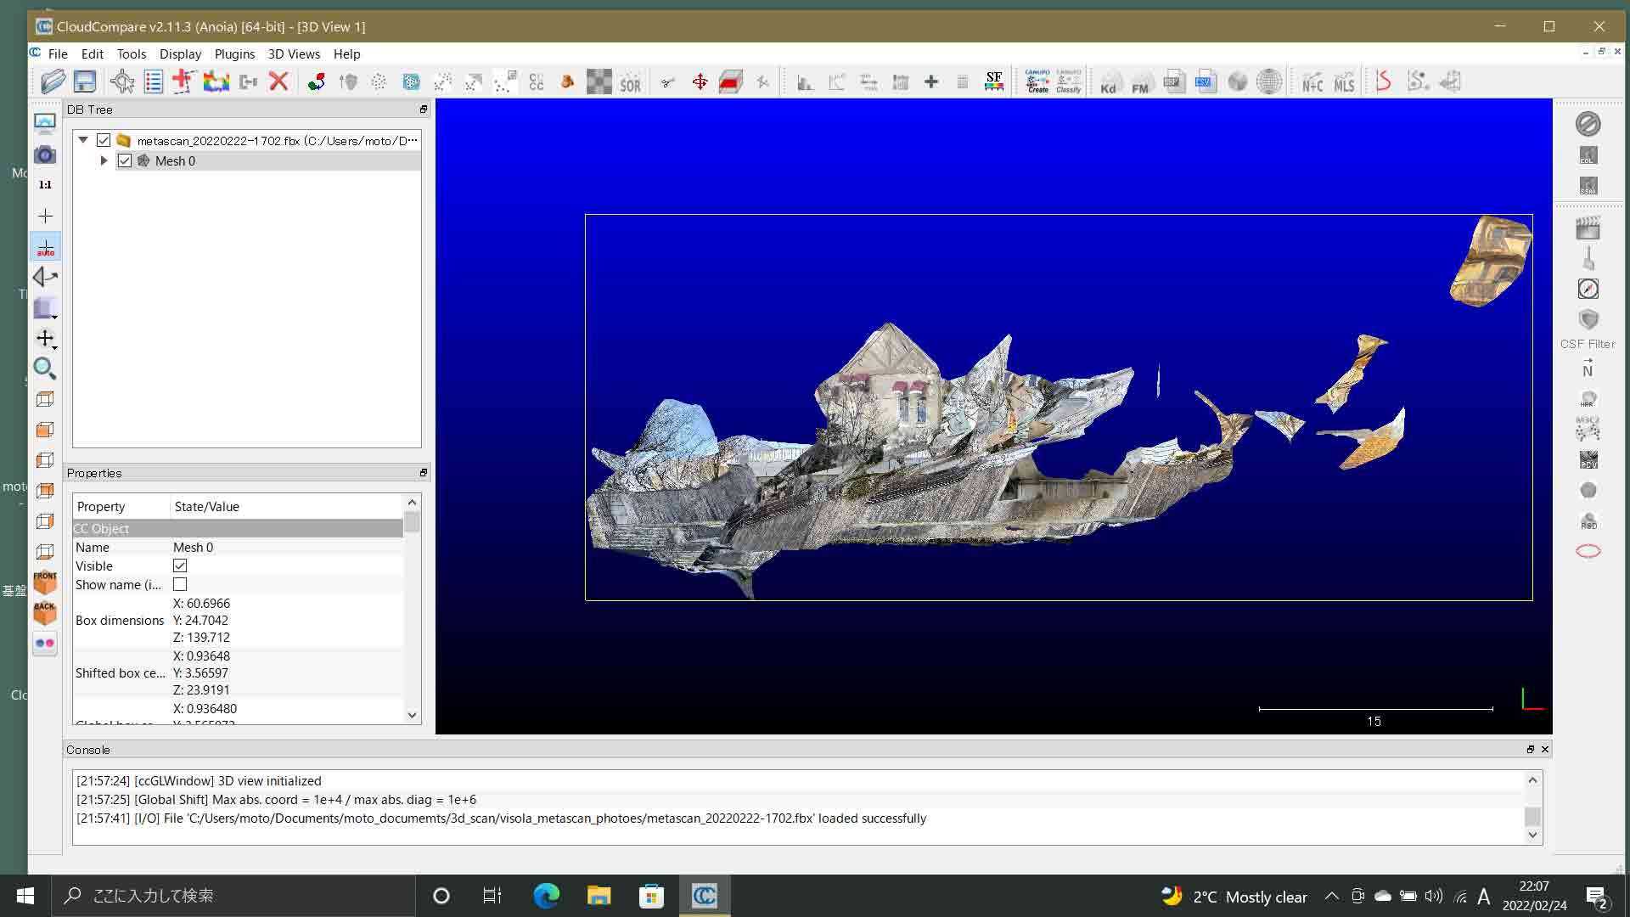Activate the Translate/Rotate tool
Image resolution: width=1630 pixels, height=917 pixels.
700,82
